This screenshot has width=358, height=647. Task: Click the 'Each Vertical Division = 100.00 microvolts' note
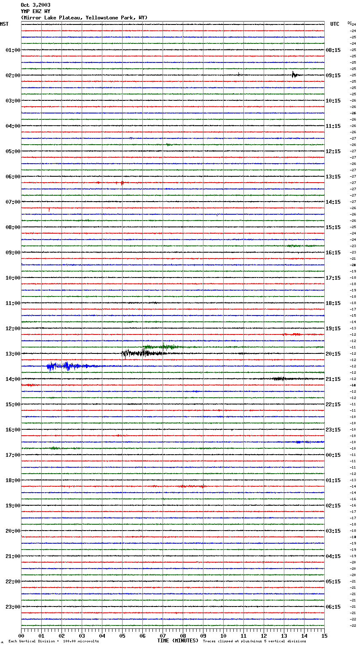[x=53, y=642]
